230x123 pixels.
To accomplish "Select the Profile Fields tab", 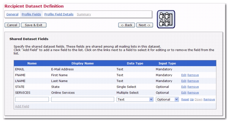I will click(x=31, y=14).
